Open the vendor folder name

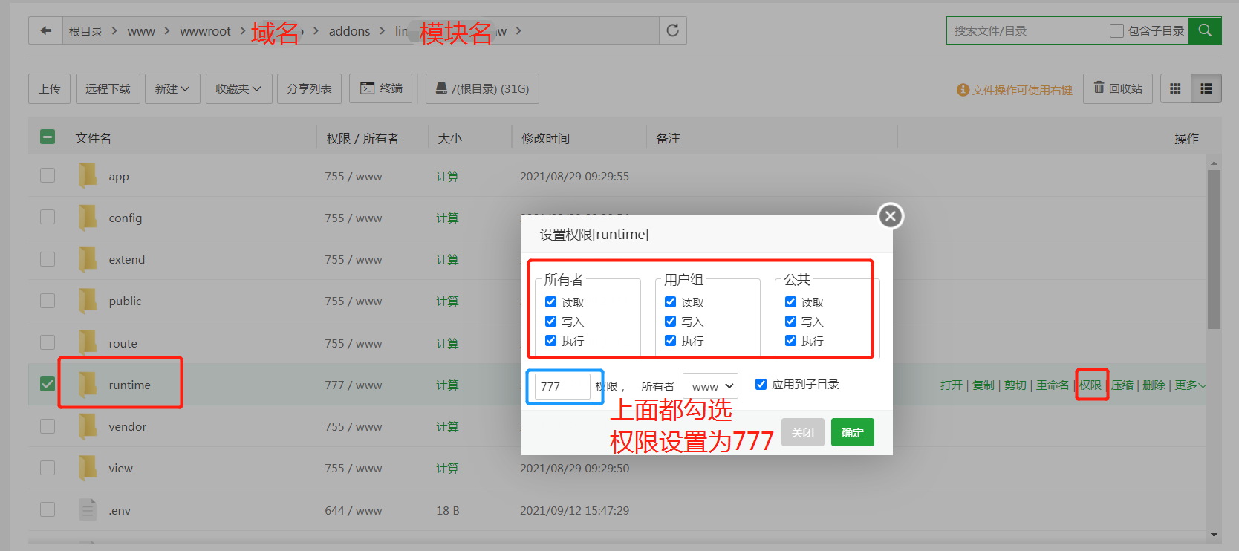(128, 426)
